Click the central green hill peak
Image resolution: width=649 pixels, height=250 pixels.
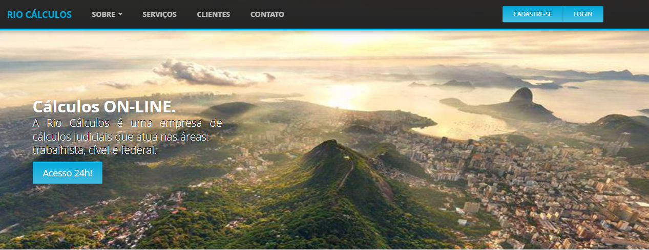pyautogui.click(x=330, y=151)
